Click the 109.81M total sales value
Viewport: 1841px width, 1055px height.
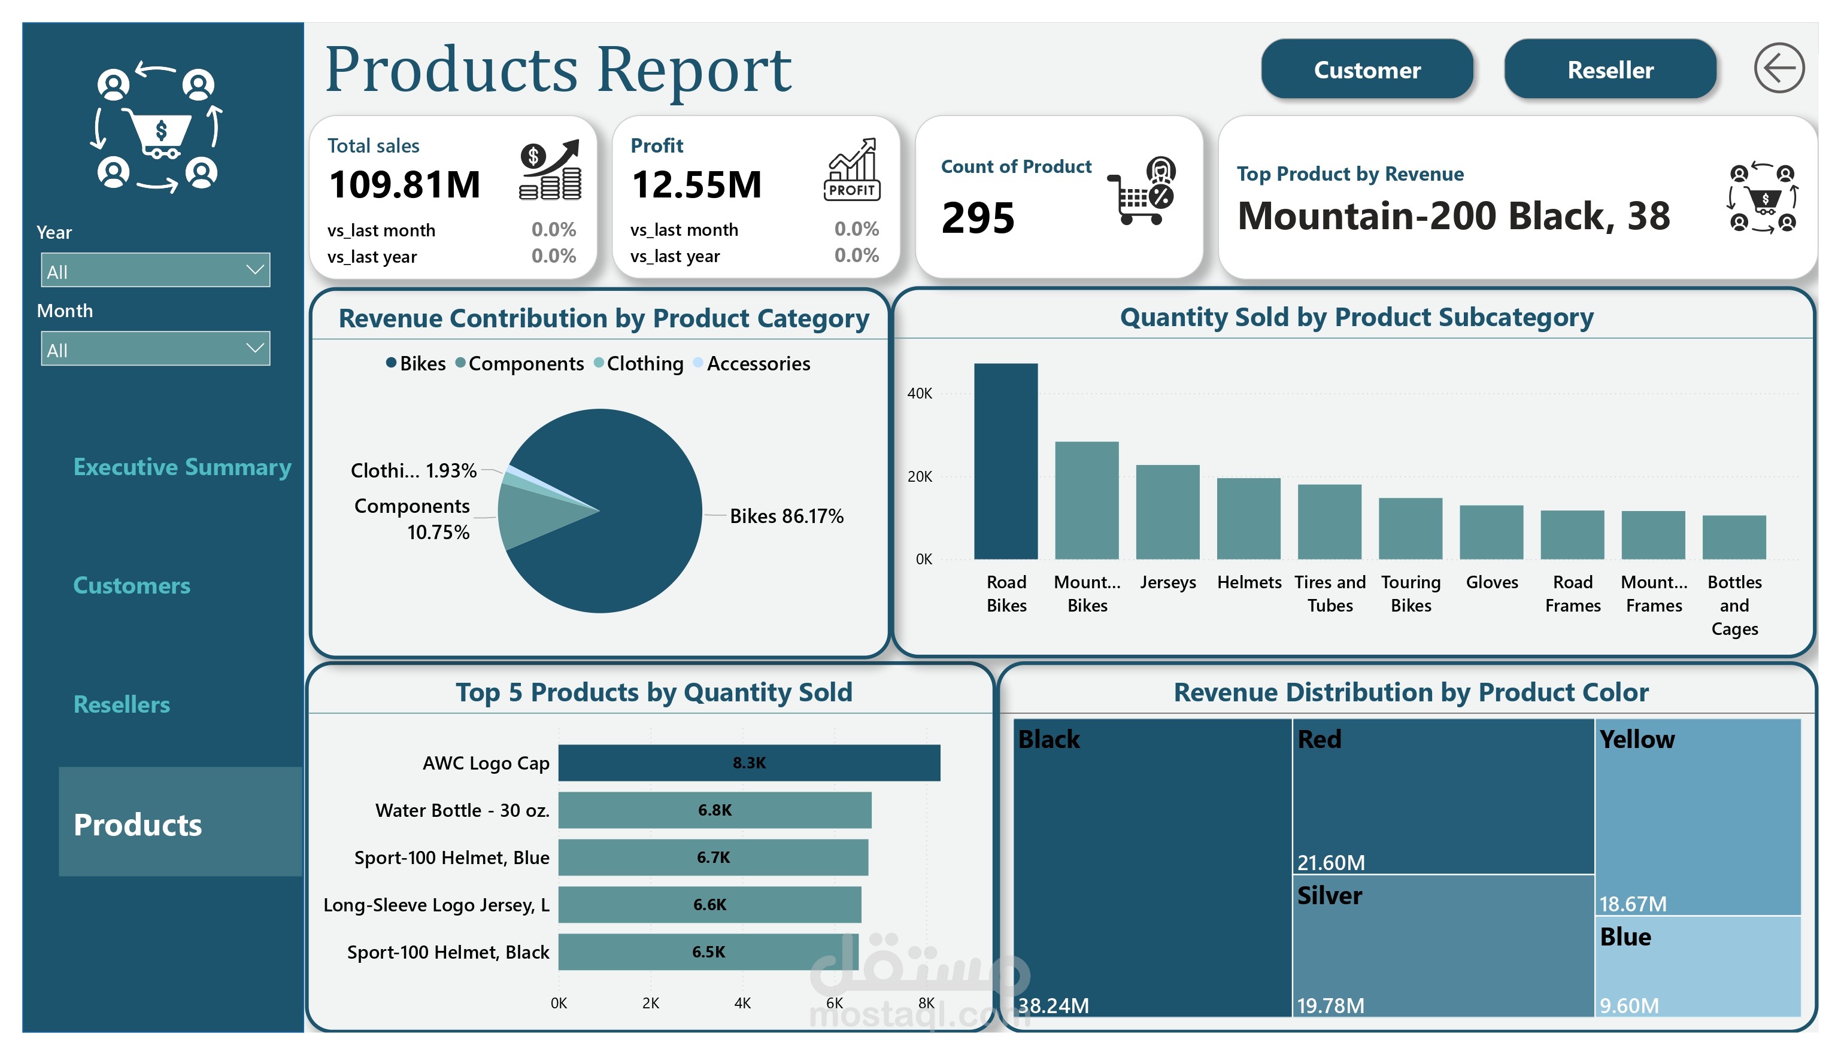[405, 184]
